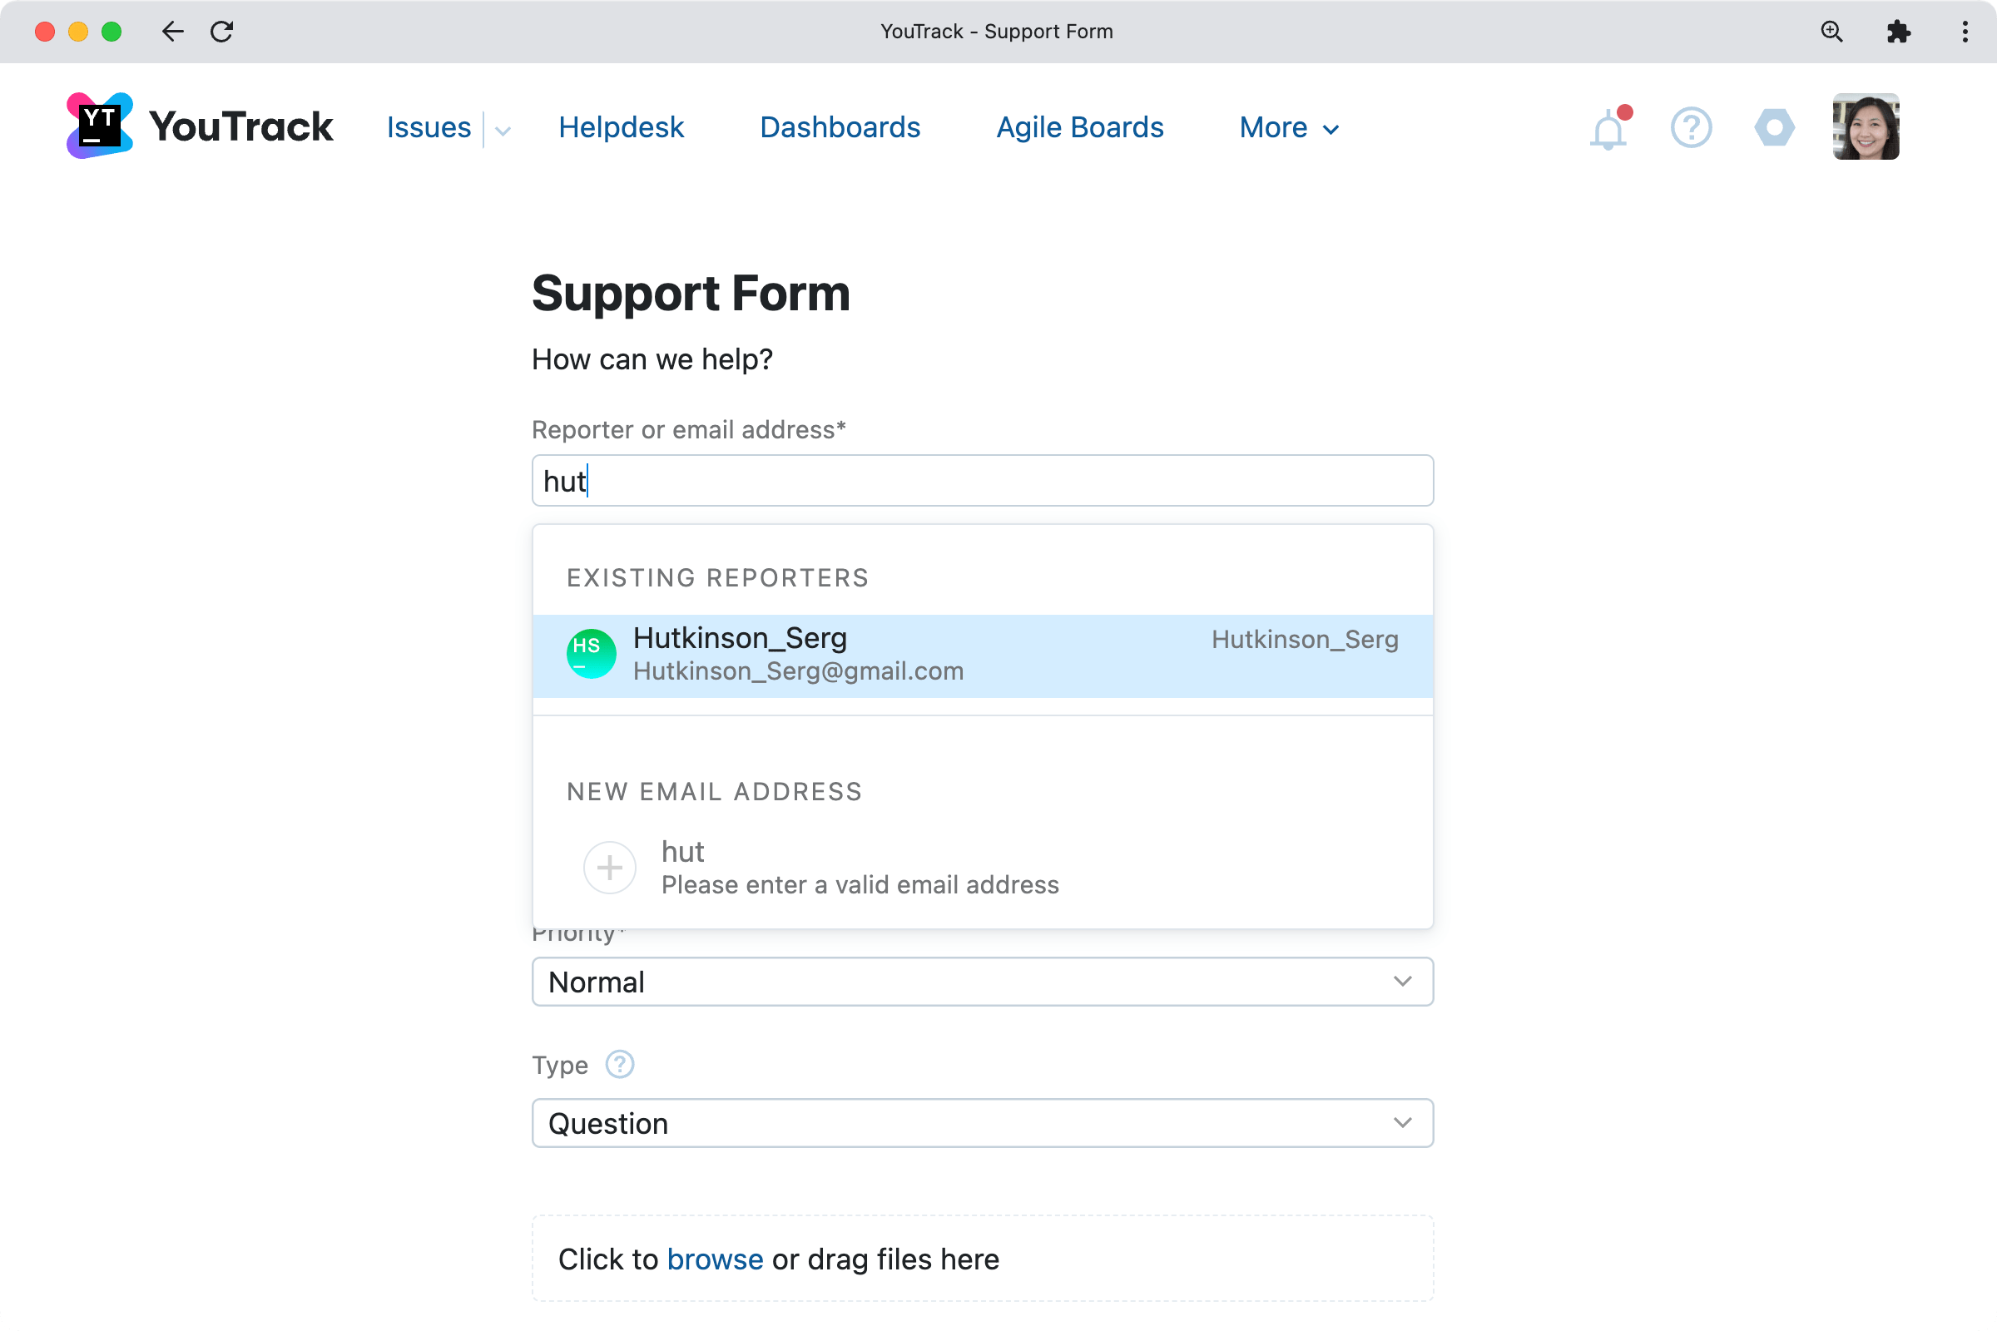Click the browser extensions puzzle icon
Screen dimensions: 1997x1331
point(1899,32)
